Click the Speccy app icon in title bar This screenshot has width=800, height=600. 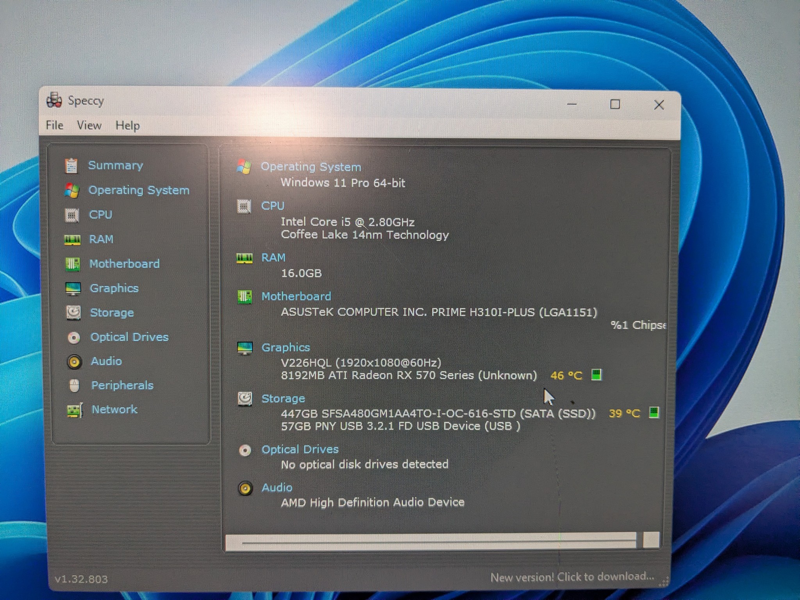click(54, 100)
